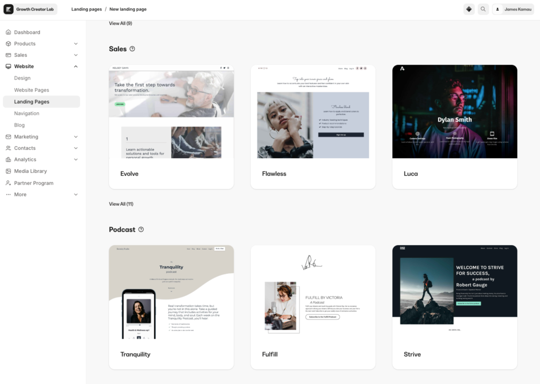Open the Landing pages breadcrumb link
Viewport: 540px width, 384px height.
[x=86, y=9]
